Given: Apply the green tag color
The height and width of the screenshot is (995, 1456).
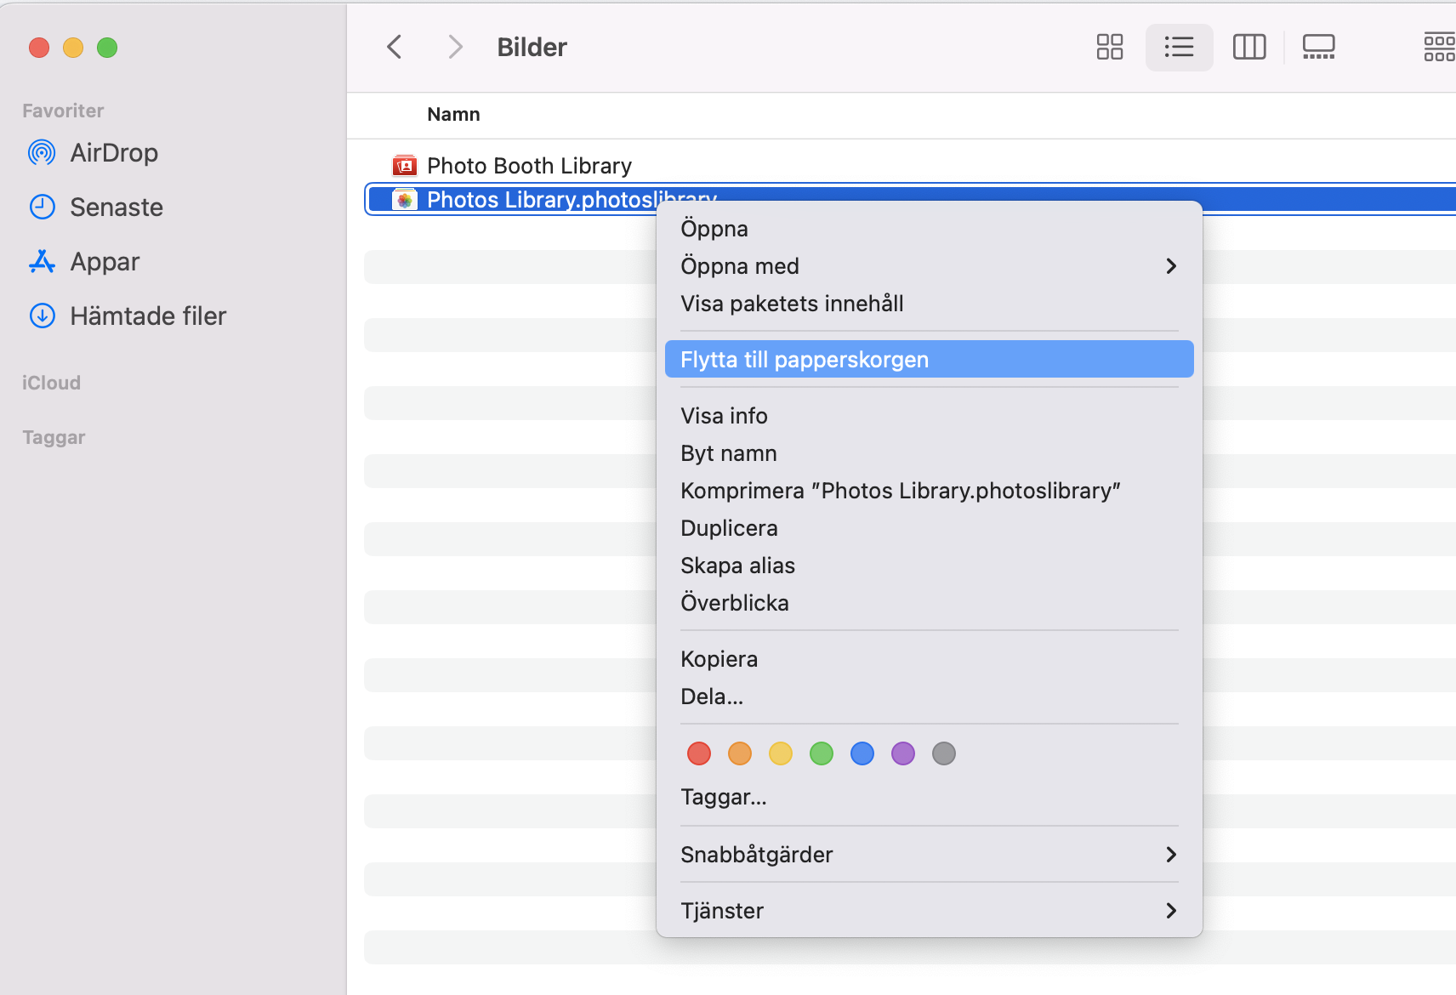Looking at the screenshot, I should [822, 753].
